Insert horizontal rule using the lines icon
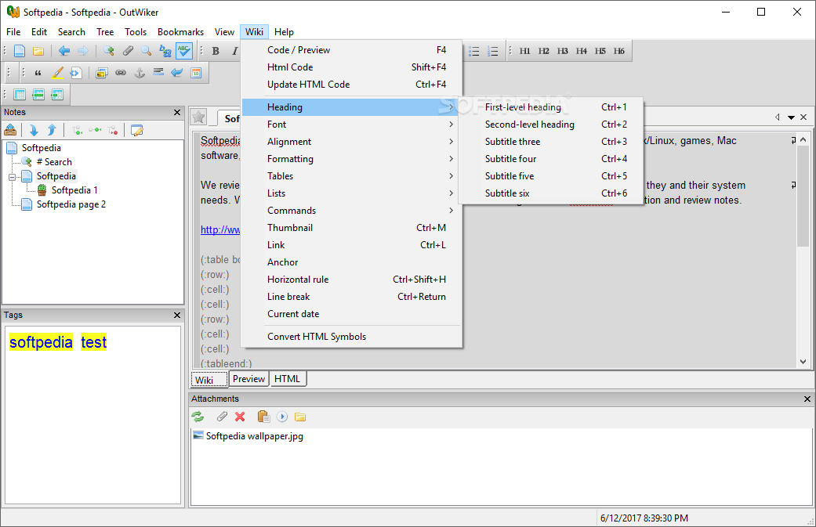The height and width of the screenshot is (527, 816). pyautogui.click(x=158, y=72)
